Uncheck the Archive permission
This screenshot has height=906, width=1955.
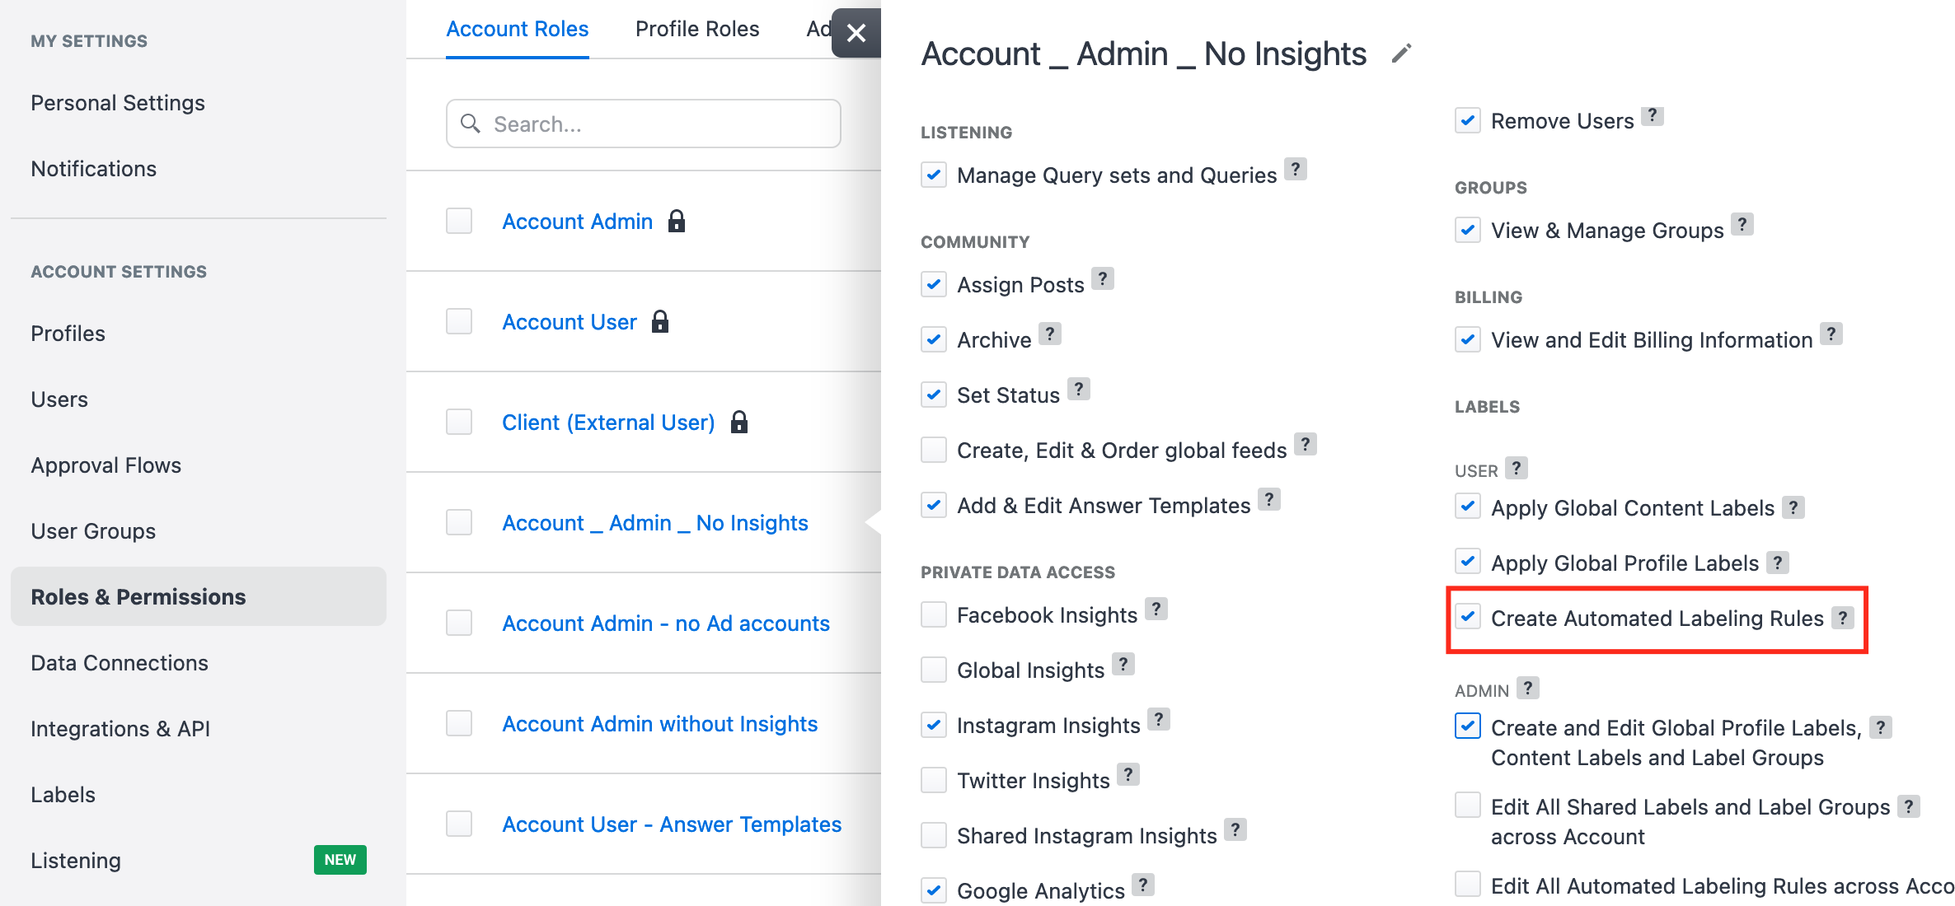[932, 339]
